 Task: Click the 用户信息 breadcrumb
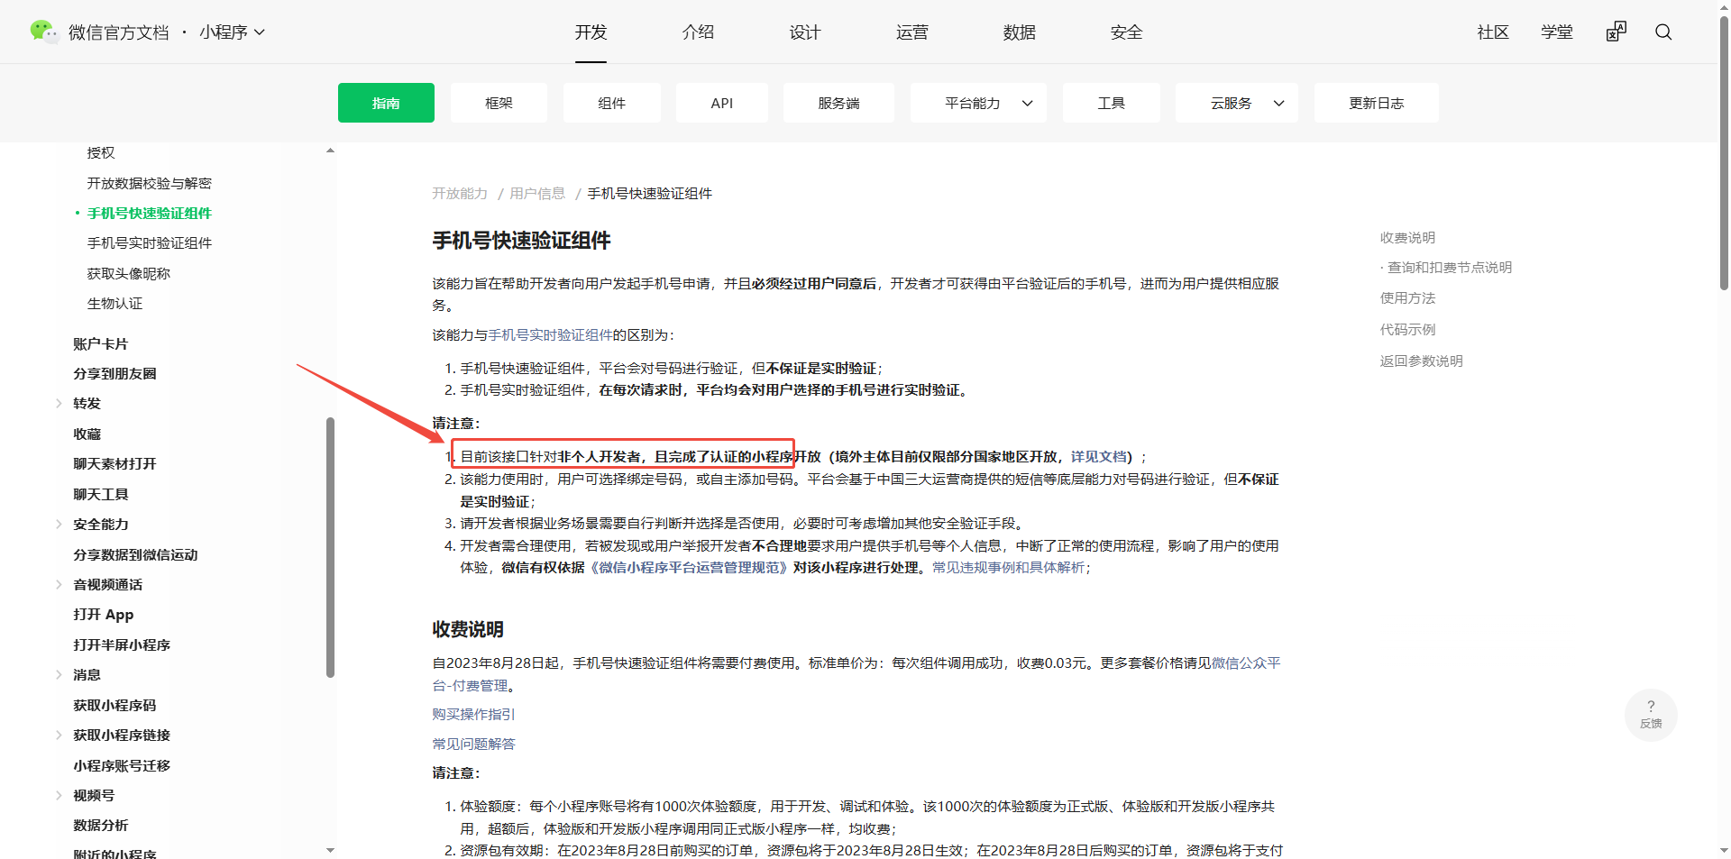537,194
